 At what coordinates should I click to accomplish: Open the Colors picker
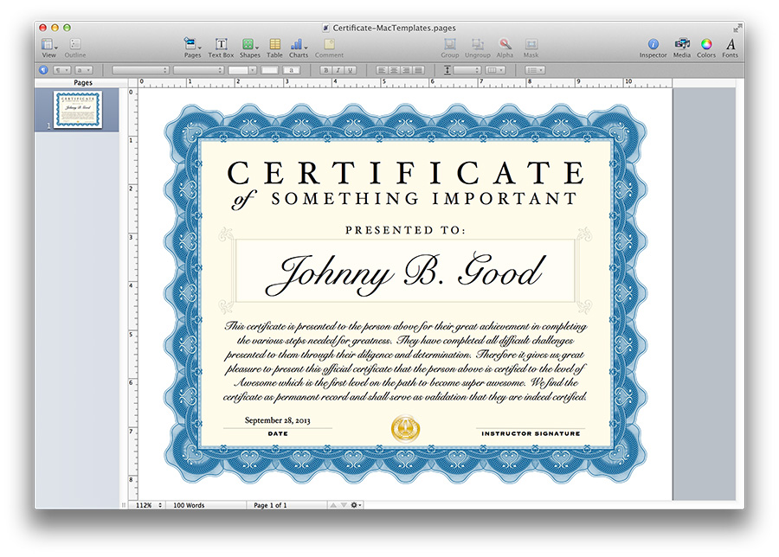[x=706, y=45]
